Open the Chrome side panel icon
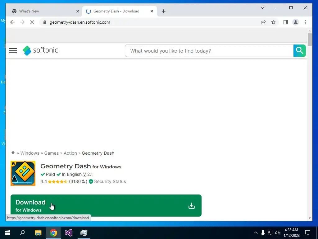The image size is (318, 239). coord(286,22)
